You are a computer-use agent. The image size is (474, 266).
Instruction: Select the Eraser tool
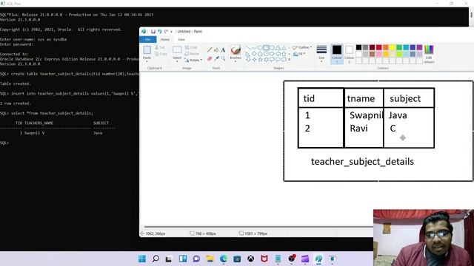210,58
